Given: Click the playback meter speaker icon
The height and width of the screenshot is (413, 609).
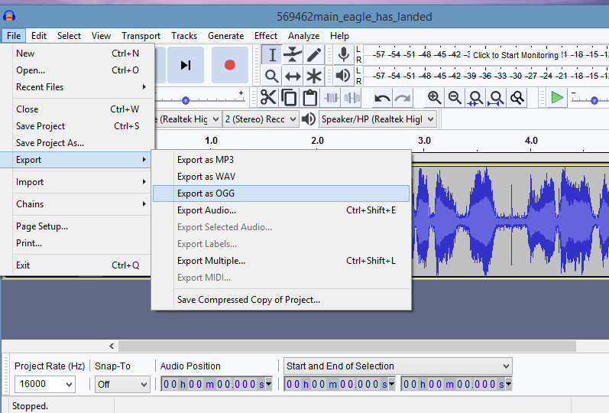Looking at the screenshot, I should (343, 76).
